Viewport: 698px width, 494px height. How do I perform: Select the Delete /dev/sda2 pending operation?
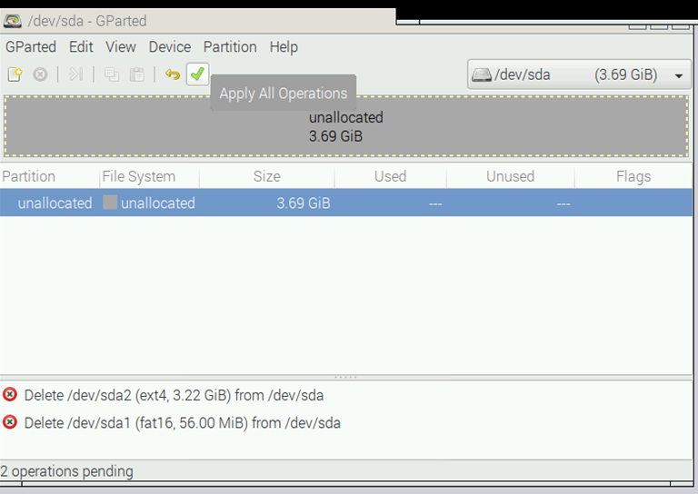[174, 395]
